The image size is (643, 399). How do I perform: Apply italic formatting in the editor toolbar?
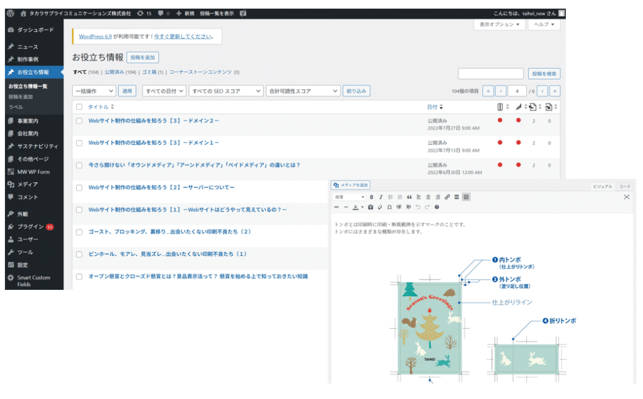[x=381, y=196]
